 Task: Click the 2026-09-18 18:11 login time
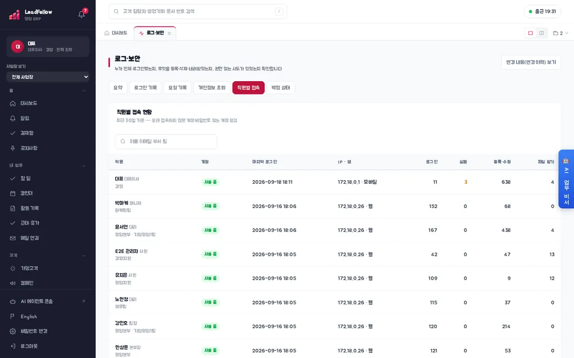click(272, 182)
